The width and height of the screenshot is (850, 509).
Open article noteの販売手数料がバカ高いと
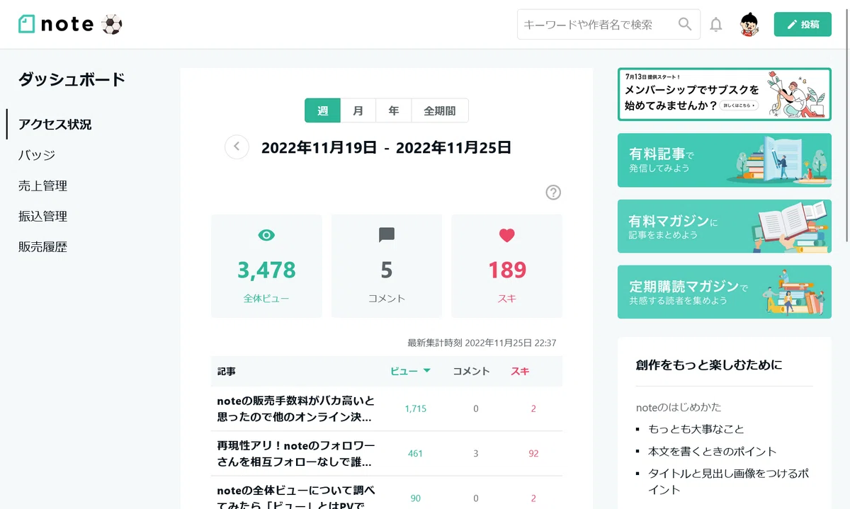[296, 408]
